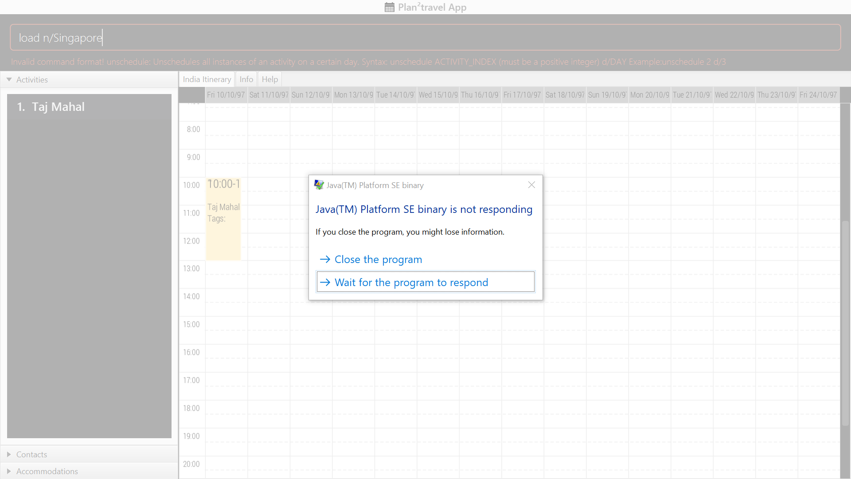
Task: Click Close the program option
Action: click(378, 259)
